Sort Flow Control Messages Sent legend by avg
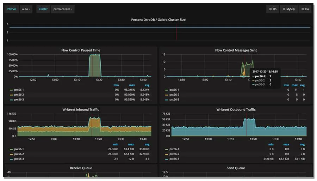 click(302, 85)
